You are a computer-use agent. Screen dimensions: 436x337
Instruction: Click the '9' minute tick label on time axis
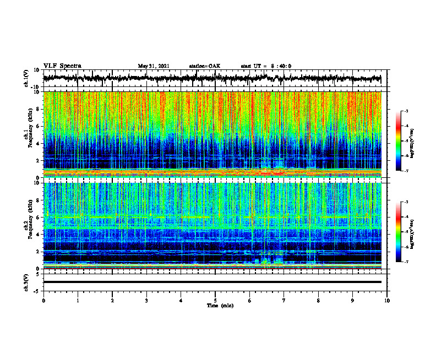click(x=352, y=301)
